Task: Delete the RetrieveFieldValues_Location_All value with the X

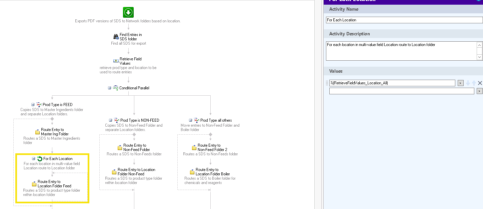Action: tap(480, 83)
